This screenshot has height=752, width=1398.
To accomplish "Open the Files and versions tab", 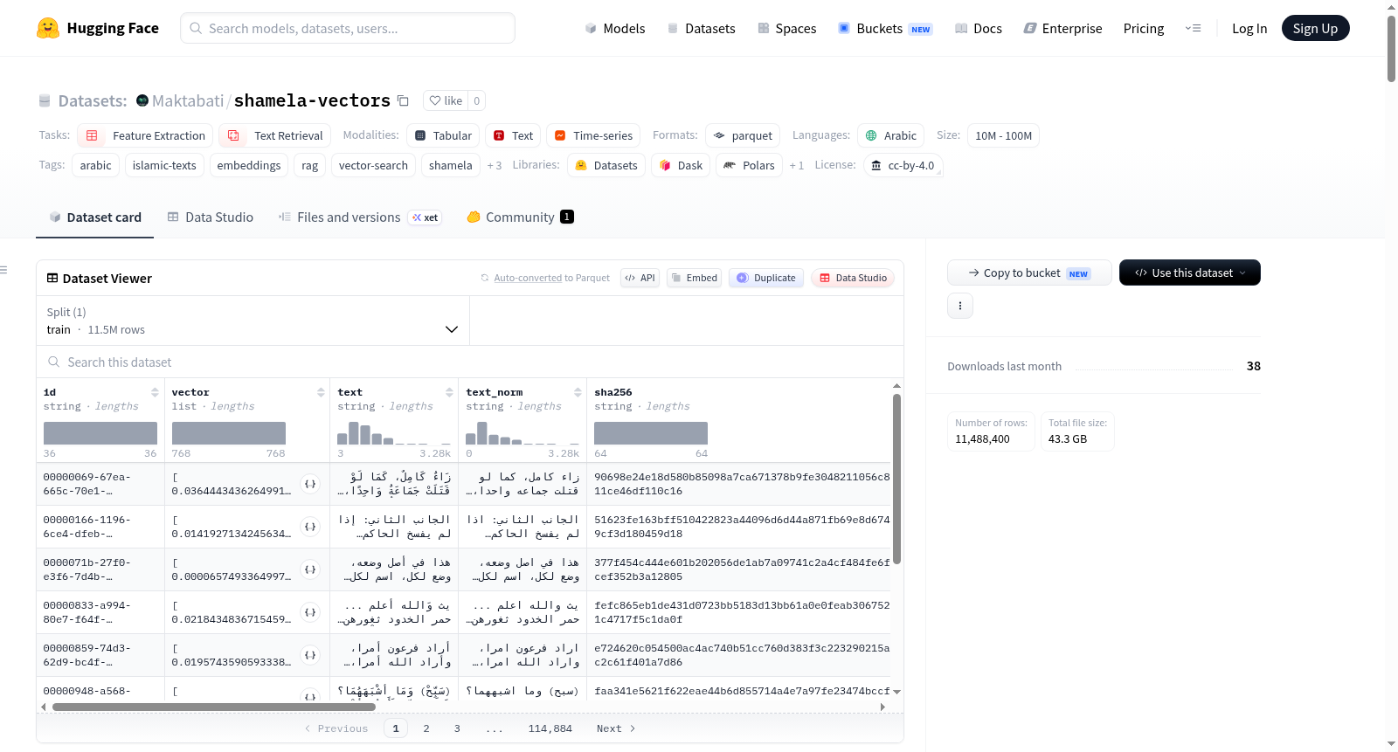I will click(x=360, y=217).
